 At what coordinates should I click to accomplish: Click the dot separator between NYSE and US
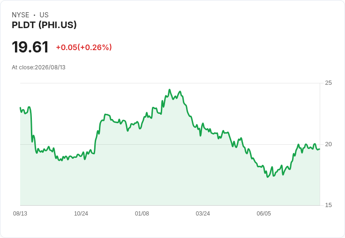click(x=35, y=15)
